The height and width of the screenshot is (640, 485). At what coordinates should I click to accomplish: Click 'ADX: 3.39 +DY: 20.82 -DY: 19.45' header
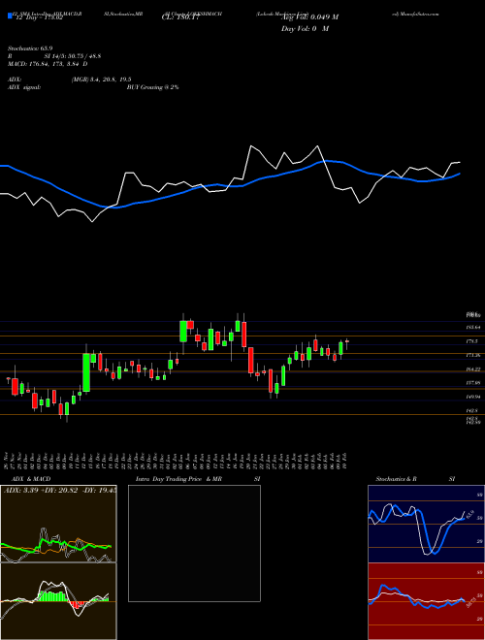60,491
